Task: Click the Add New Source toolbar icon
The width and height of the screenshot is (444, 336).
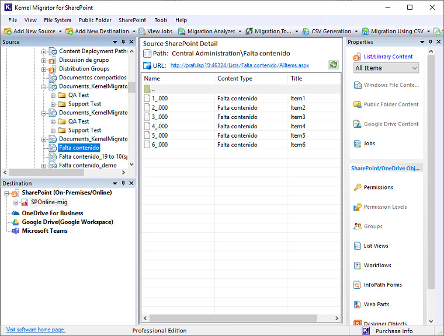Action: point(8,32)
